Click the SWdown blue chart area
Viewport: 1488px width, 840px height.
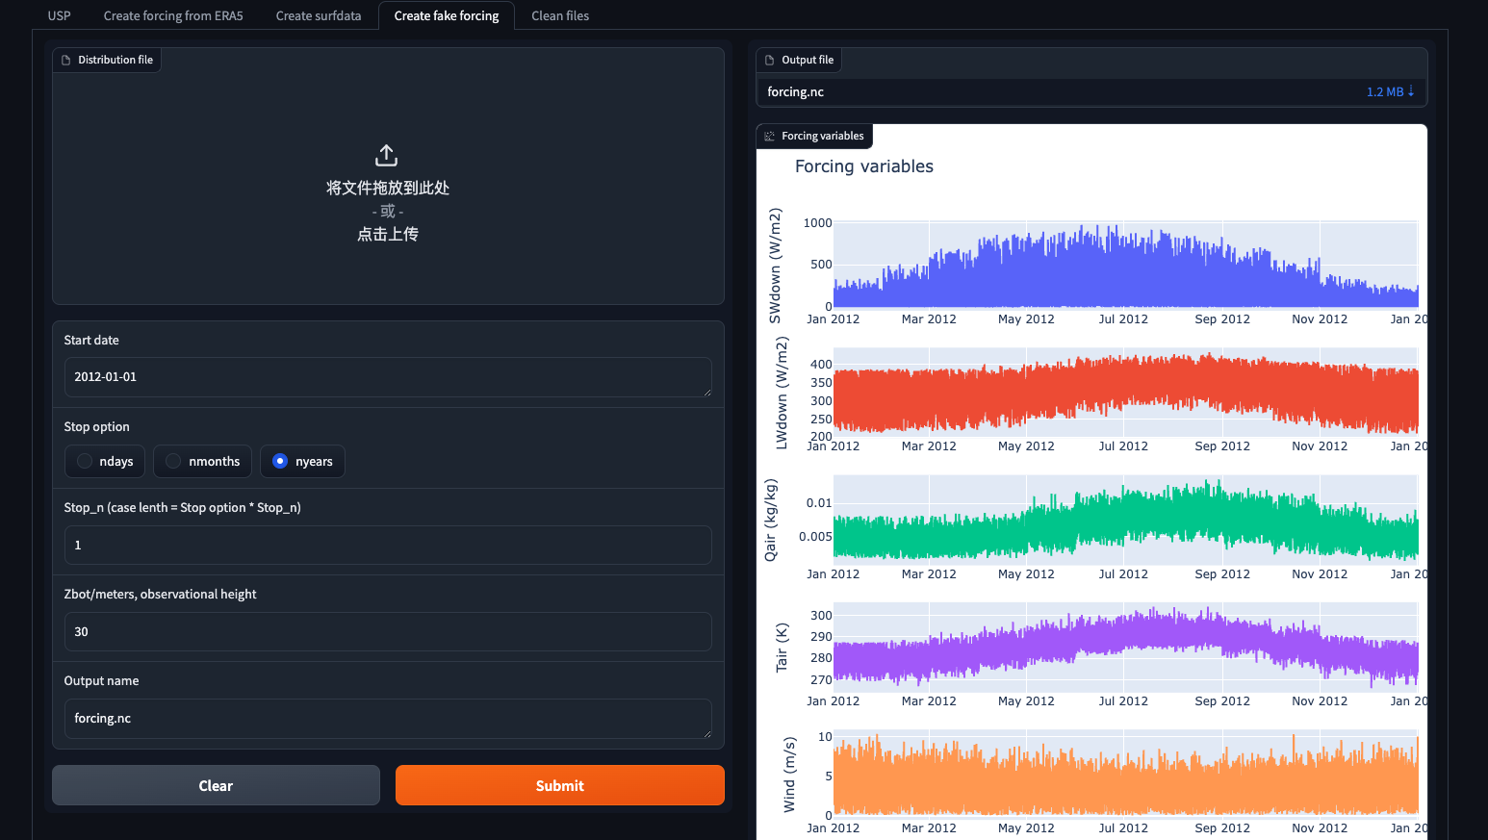pos(1126,266)
